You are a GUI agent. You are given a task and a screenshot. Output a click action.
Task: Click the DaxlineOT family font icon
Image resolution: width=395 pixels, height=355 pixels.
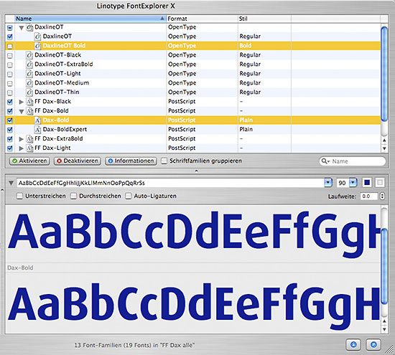click(29, 27)
